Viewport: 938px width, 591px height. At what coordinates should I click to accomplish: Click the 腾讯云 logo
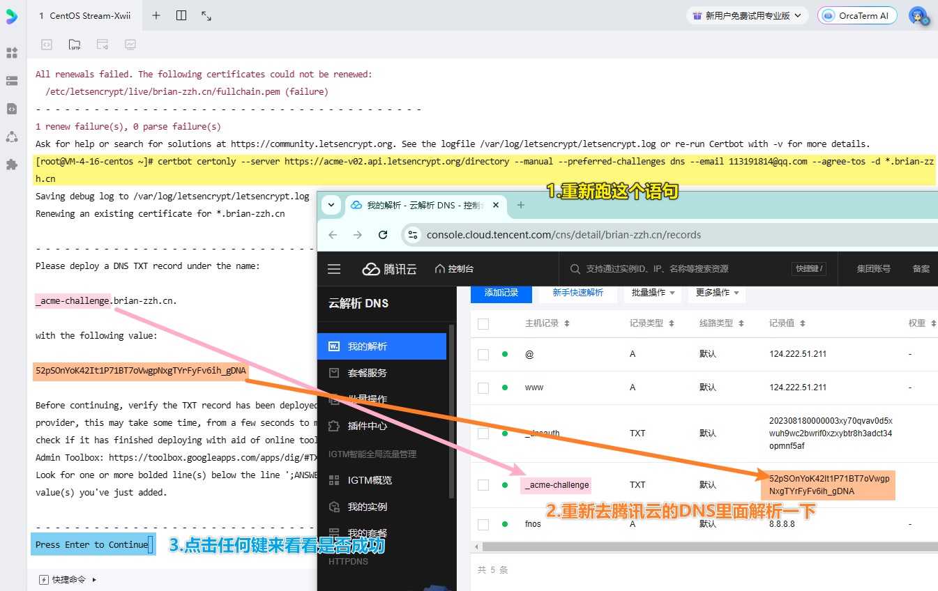[390, 269]
